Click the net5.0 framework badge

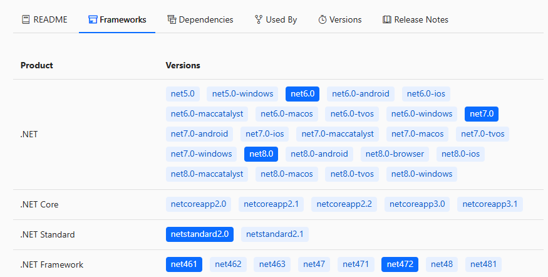[x=183, y=94]
